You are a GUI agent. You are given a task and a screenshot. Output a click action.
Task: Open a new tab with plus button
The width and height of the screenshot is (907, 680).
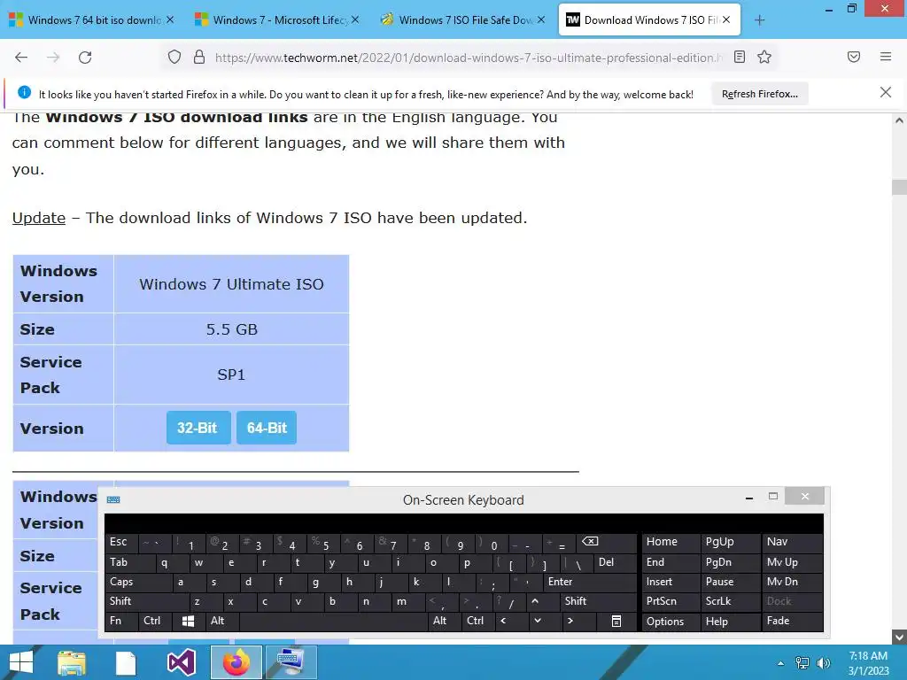pos(759,20)
